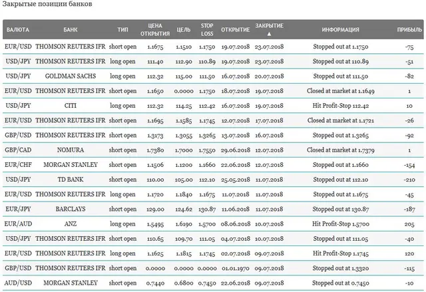Click opening date 29.06.2018
The width and height of the screenshot is (426, 292).
tap(235, 150)
